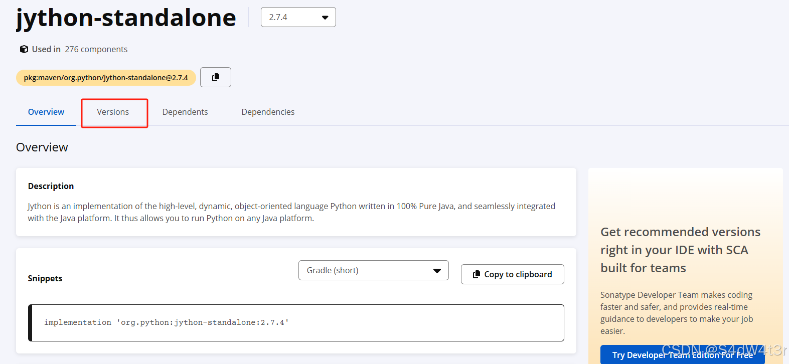Screen dimensions: 789x364
Task: Click the jython-standalone title heading
Action: tap(126, 18)
